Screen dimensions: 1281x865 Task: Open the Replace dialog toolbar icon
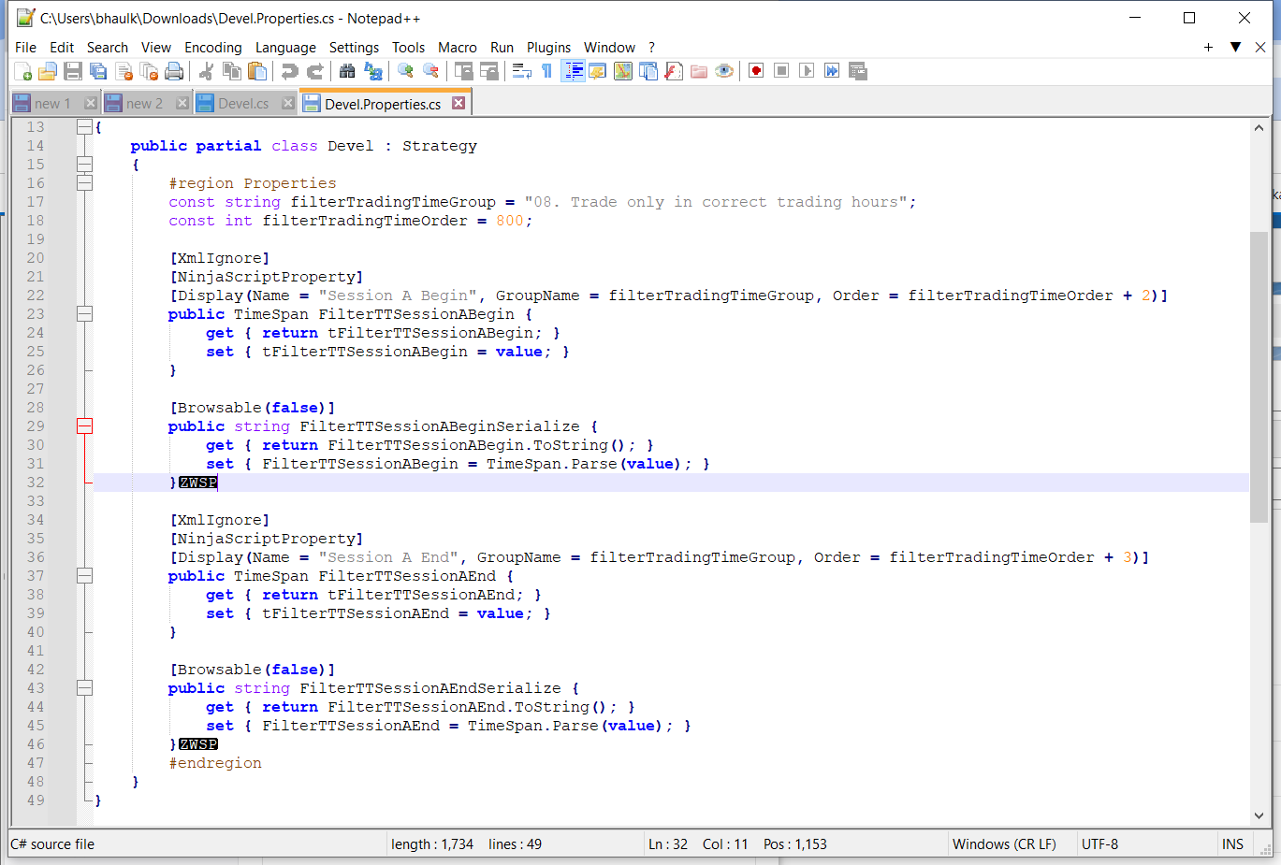click(x=372, y=71)
